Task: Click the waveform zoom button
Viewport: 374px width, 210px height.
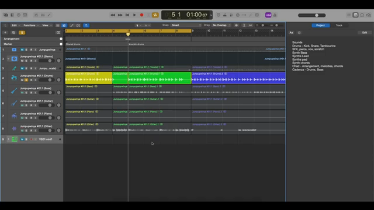Action: 236,25
